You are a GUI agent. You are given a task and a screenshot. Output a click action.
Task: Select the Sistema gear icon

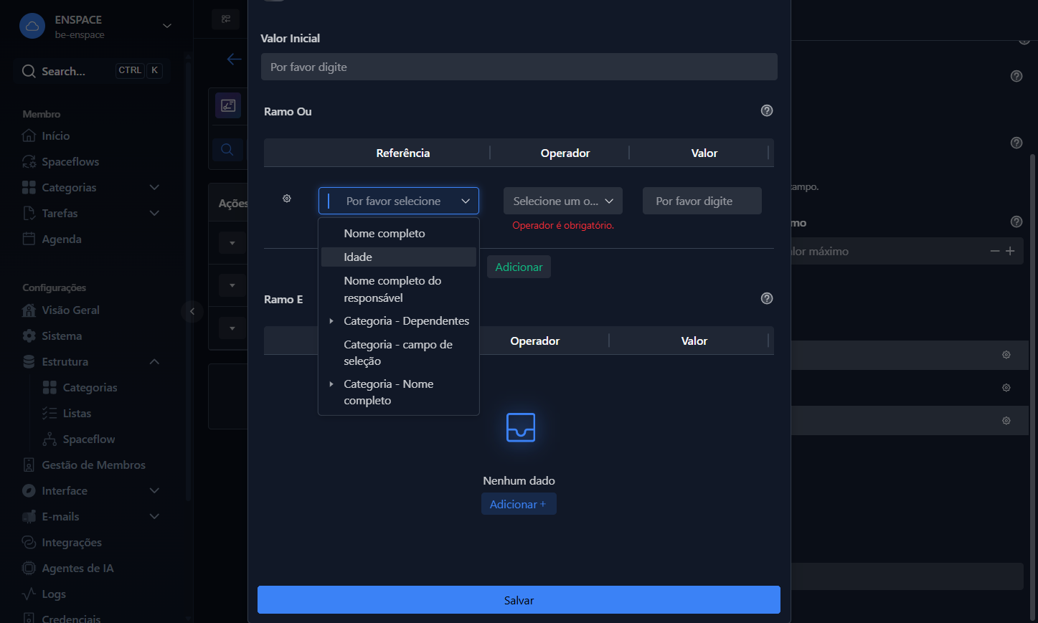coord(29,336)
